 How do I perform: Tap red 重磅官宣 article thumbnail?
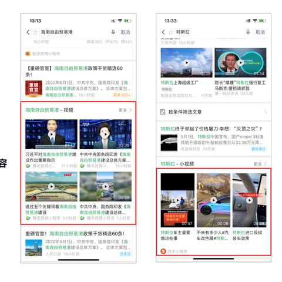pos(33,89)
